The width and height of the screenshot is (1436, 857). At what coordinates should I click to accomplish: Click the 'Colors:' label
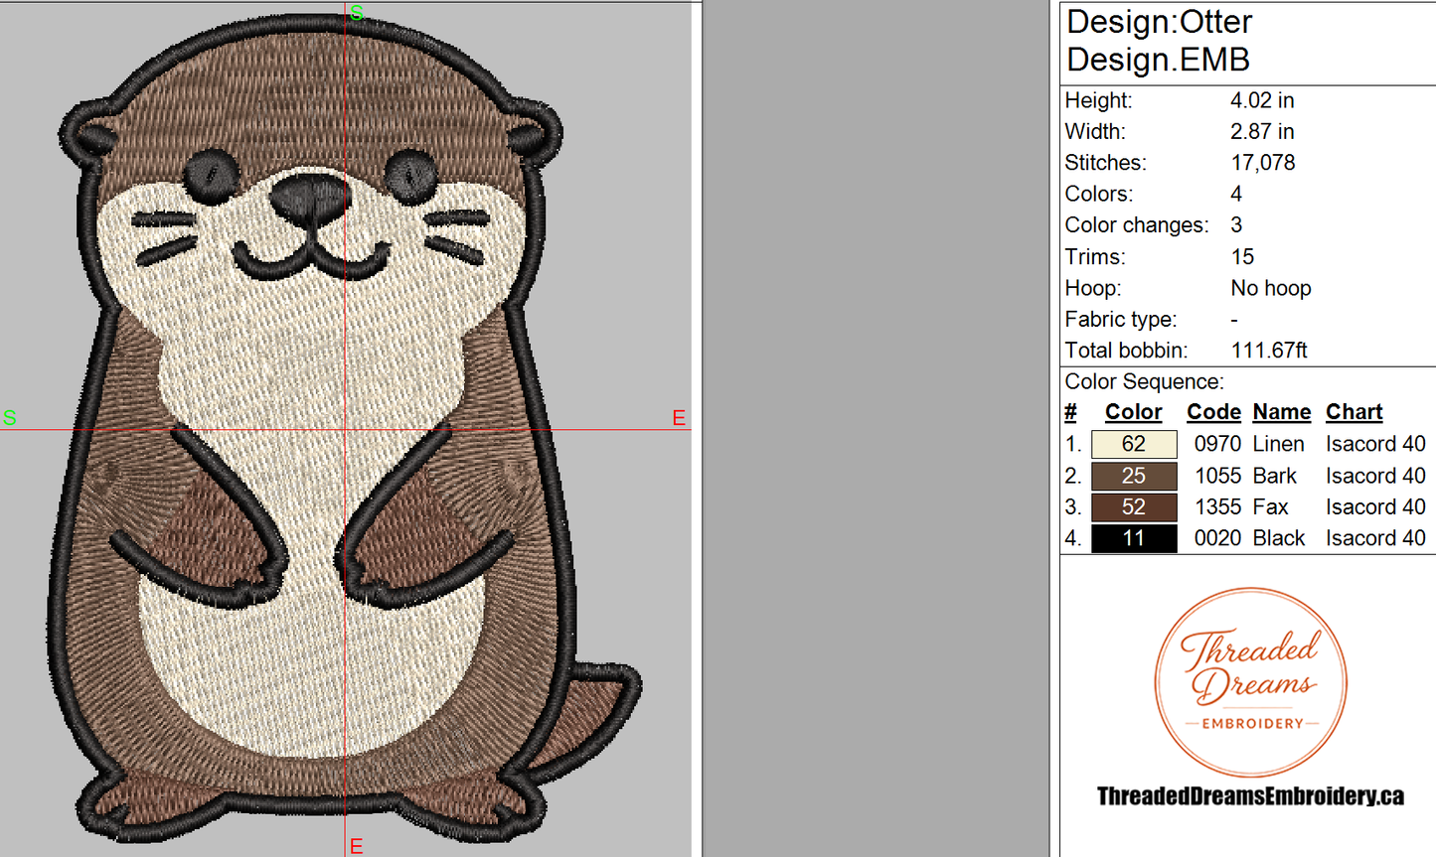(1098, 194)
